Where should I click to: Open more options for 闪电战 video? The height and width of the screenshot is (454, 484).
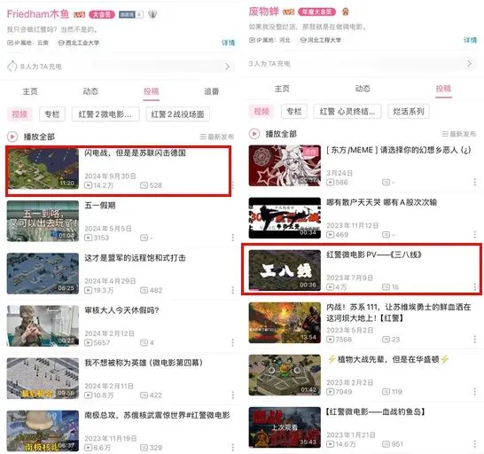click(233, 185)
